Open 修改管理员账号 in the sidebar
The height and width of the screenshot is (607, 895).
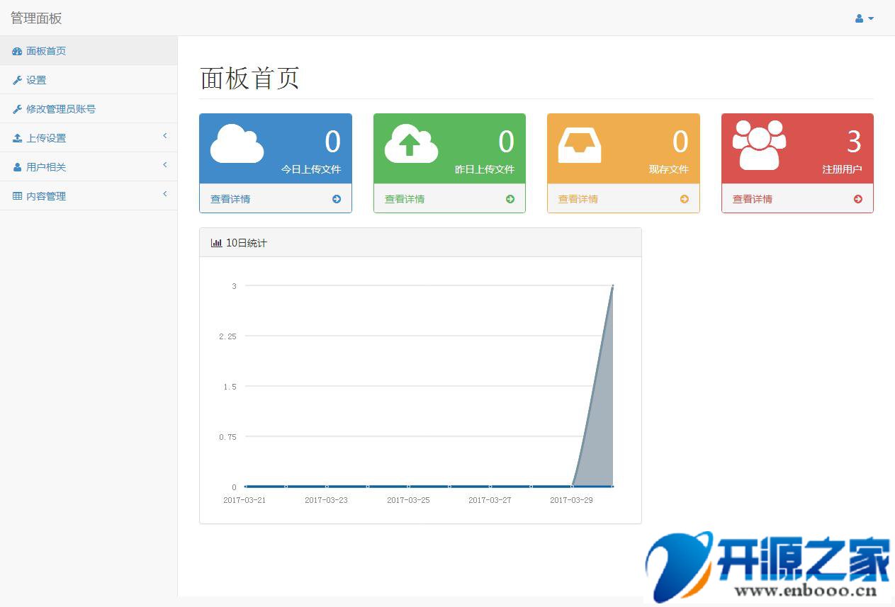point(89,109)
